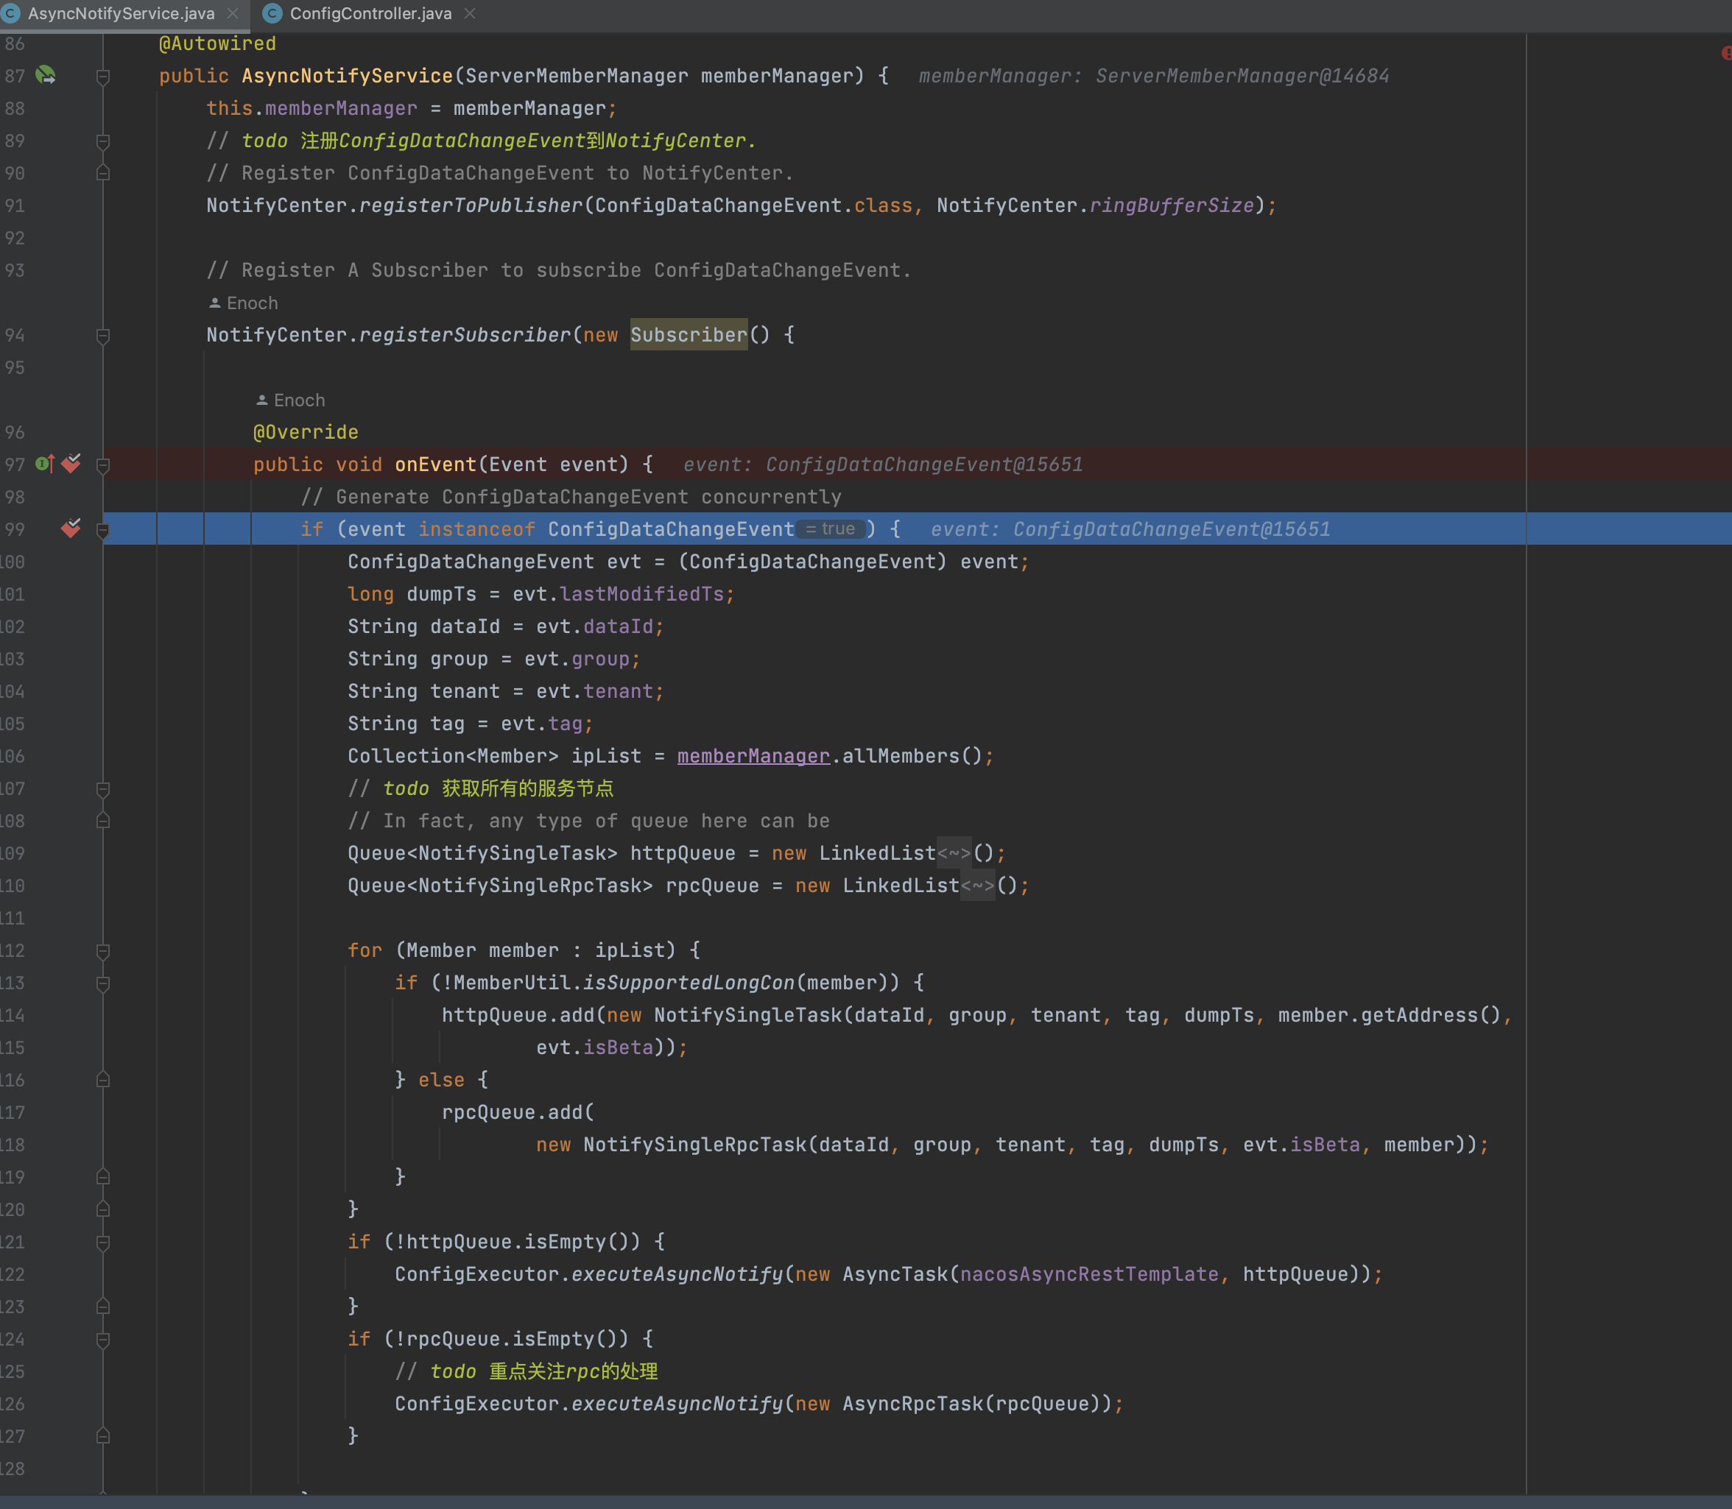Click the allMembers() method call

912,756
